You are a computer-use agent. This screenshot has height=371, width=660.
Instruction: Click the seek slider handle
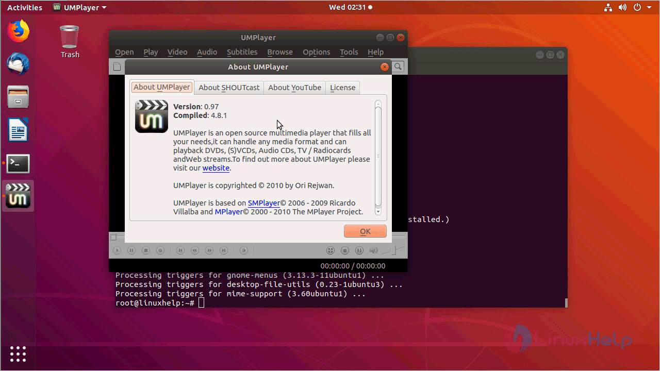coord(113,237)
